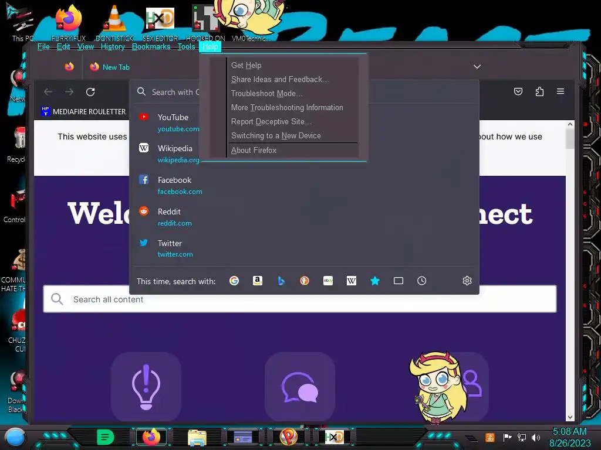Viewport: 601px width, 450px height.
Task: Click the taskbar clock showing 5:08 AM
Action: tap(569, 437)
